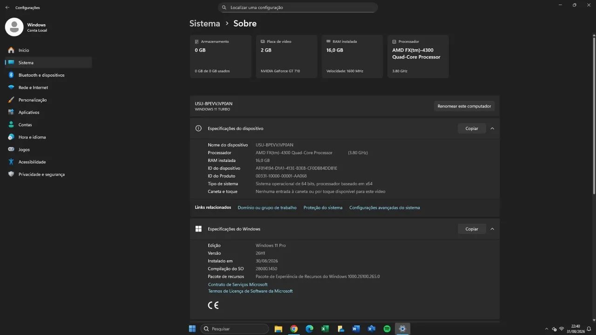
Task: Click the Acessibilidade figure icon
Action: 11,162
